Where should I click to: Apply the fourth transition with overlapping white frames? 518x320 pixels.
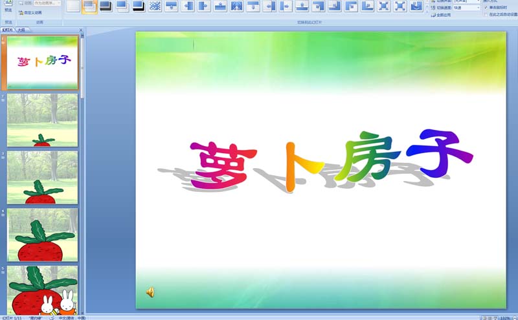coord(122,6)
